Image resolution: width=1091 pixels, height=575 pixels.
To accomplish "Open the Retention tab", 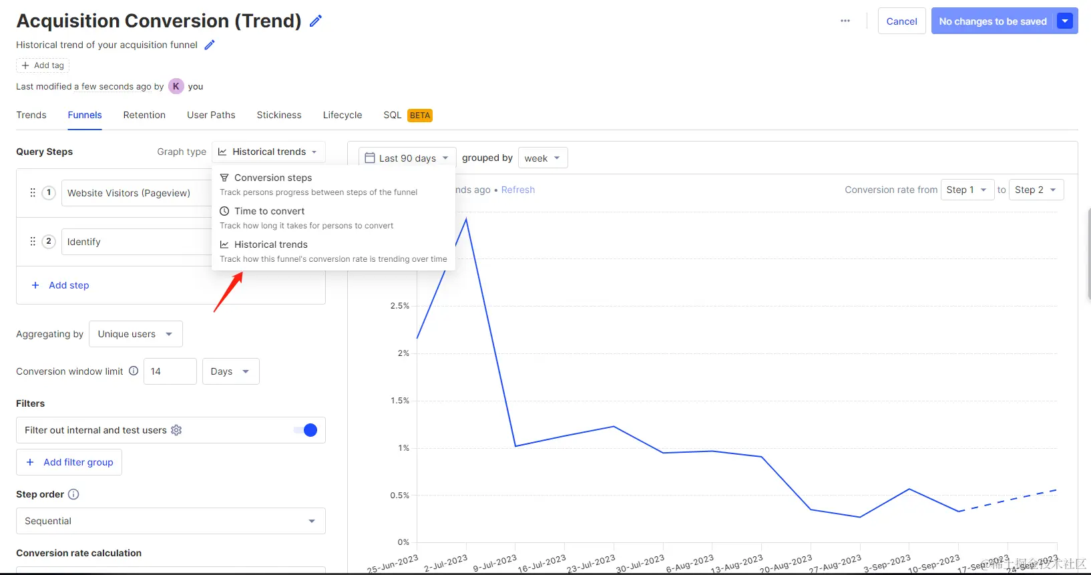I will click(144, 115).
